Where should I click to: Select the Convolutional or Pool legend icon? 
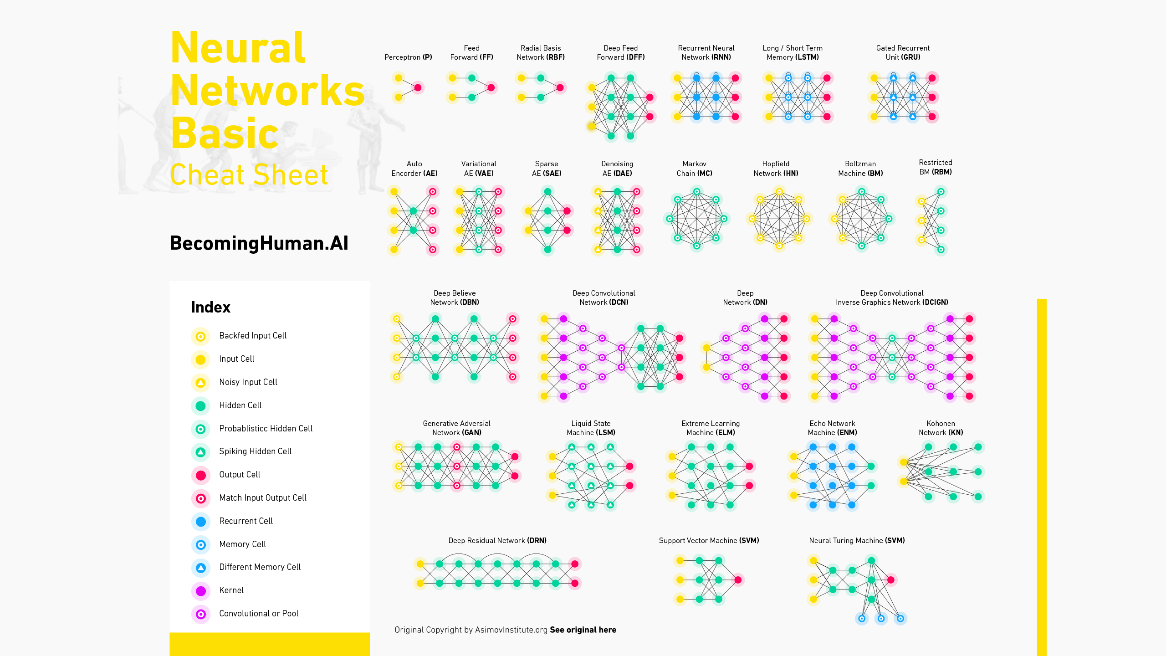(x=200, y=614)
